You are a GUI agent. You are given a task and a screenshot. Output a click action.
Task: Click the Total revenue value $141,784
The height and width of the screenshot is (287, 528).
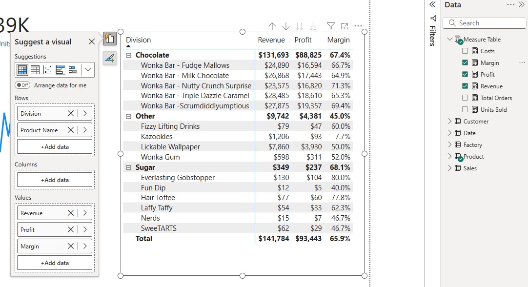click(x=273, y=239)
